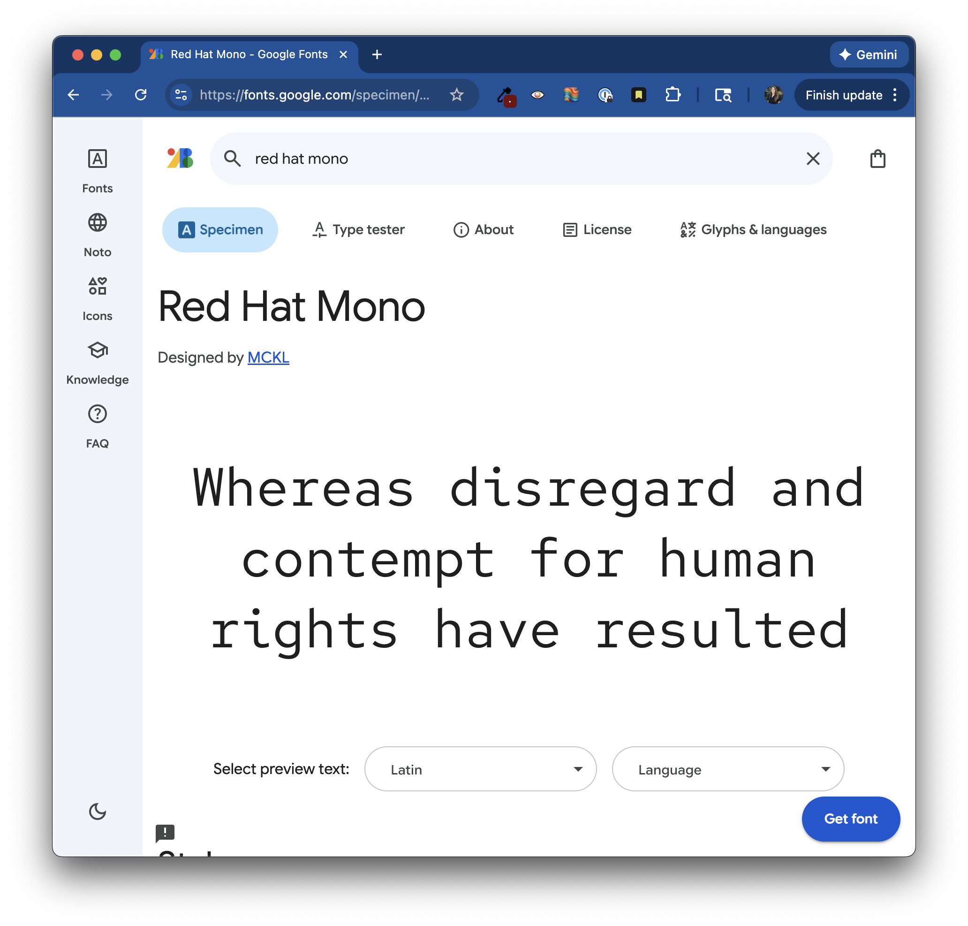Click the Google Fonts logo

tap(180, 159)
